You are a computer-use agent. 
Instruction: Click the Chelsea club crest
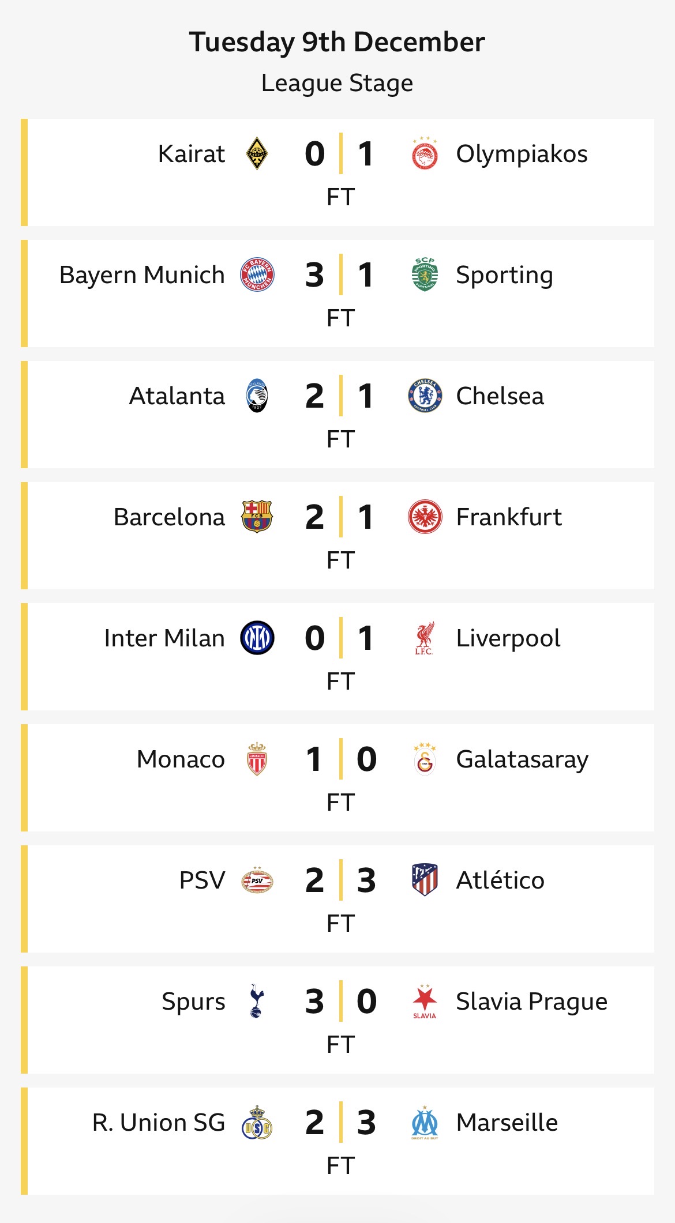pos(425,396)
